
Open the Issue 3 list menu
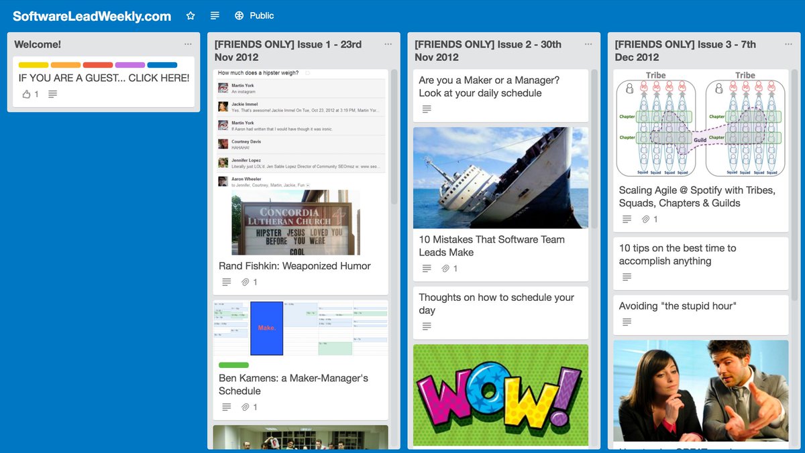point(789,44)
